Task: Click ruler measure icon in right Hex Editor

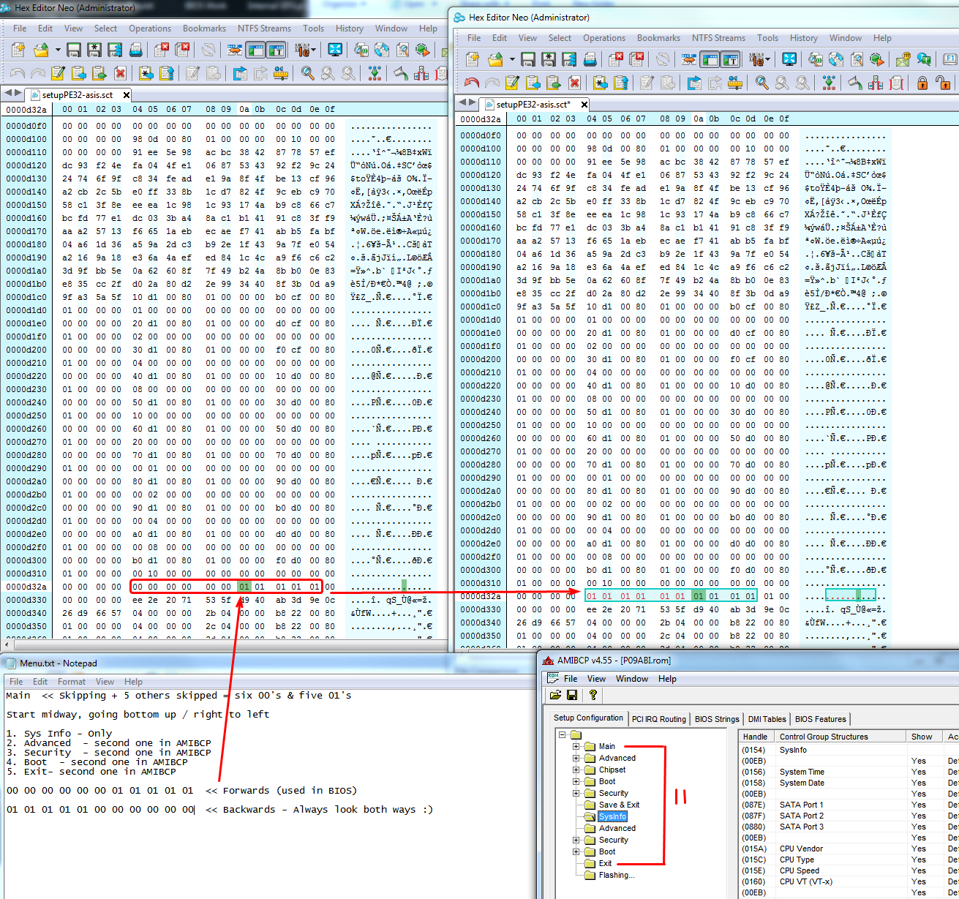Action: pos(735,83)
